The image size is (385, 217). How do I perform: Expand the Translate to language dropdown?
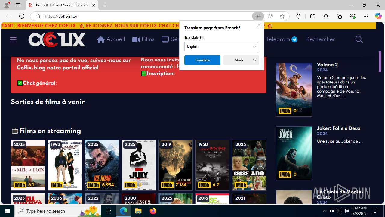pos(222,46)
